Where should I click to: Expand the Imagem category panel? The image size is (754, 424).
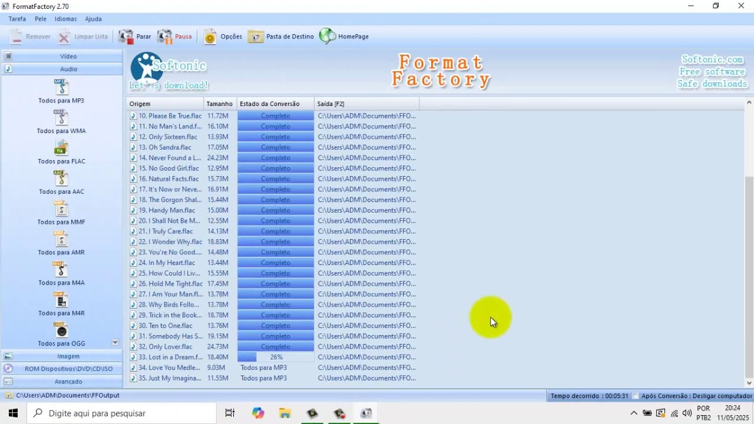coord(61,356)
